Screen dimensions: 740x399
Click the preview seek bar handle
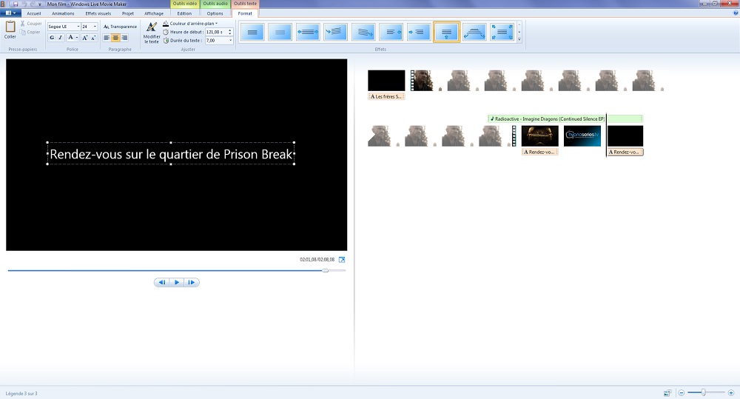pos(325,270)
